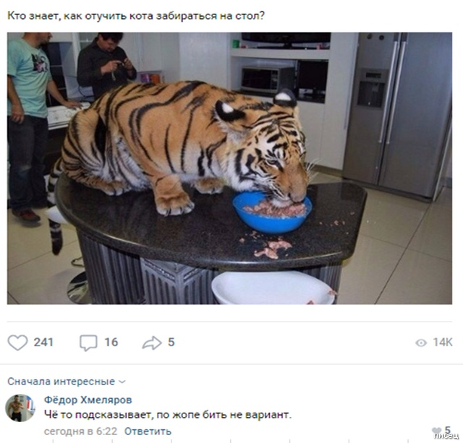Like Фёдор Хмеляров's comment with small heart
Image resolution: width=463 pixels, height=443 pixels.
click(x=436, y=431)
